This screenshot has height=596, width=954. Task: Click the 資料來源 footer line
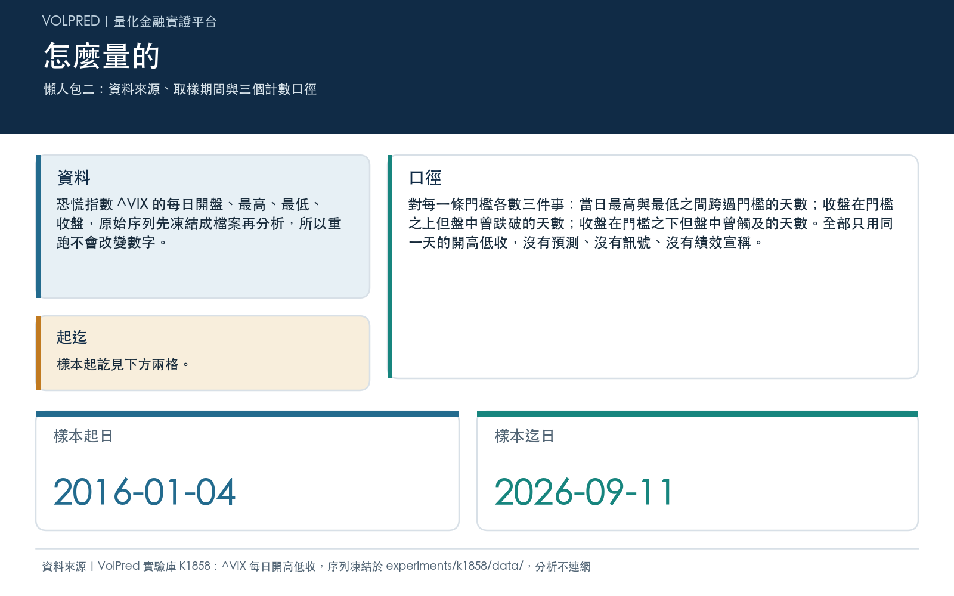point(316,566)
